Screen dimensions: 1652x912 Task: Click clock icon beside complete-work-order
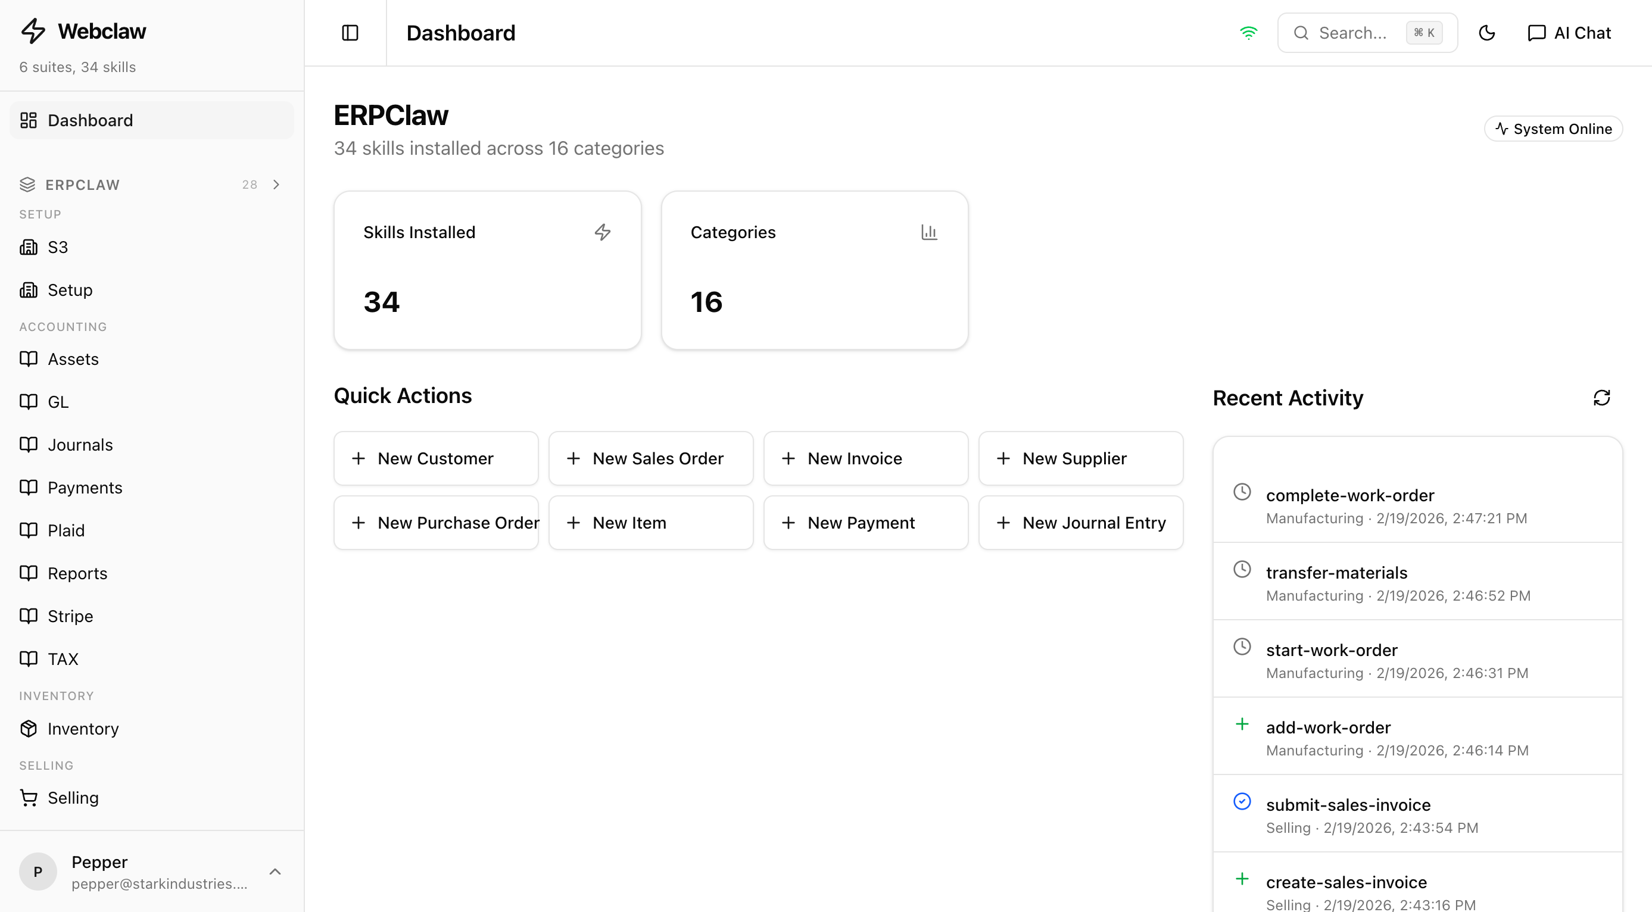click(x=1242, y=492)
